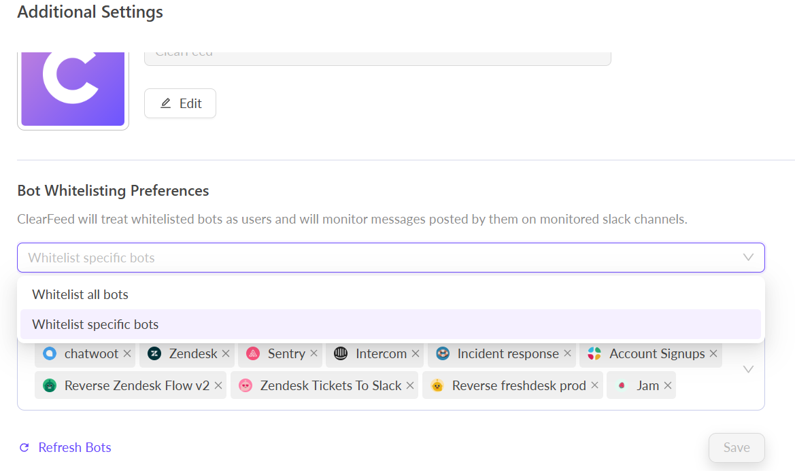Expand the bots multi-select chevron

[748, 370]
